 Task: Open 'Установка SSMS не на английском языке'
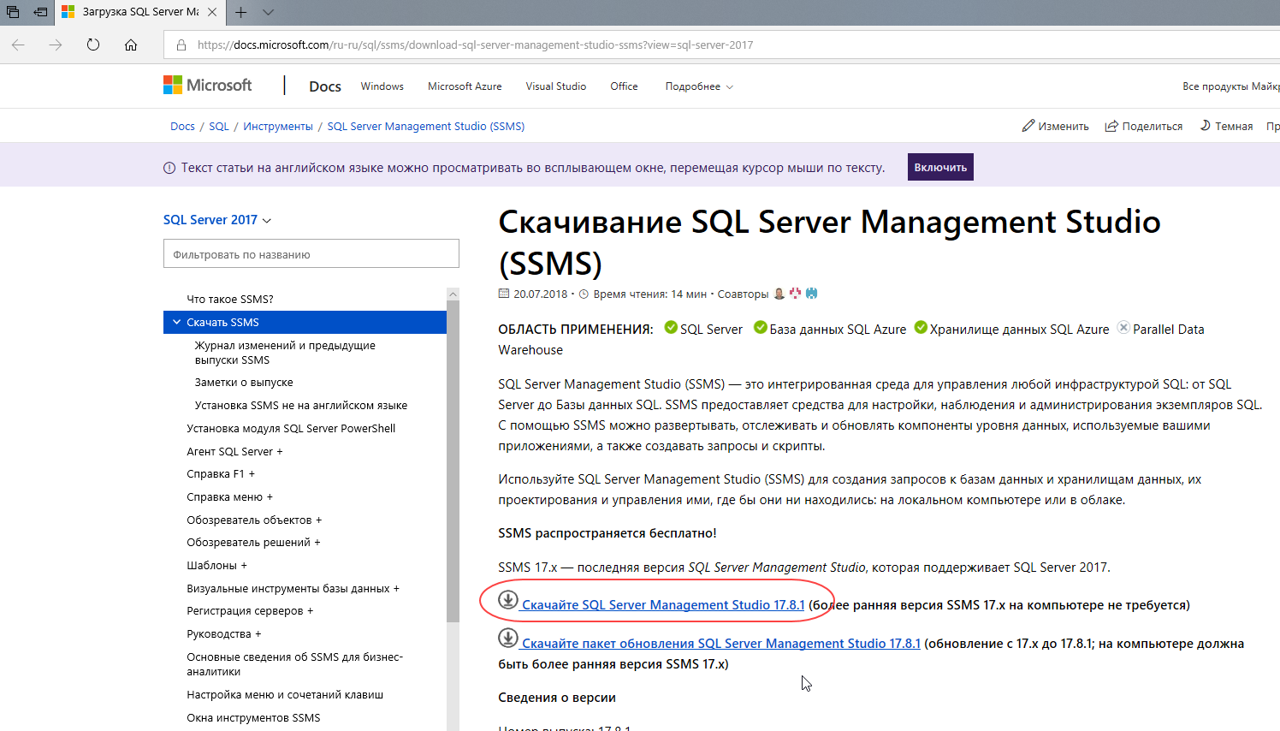(301, 405)
